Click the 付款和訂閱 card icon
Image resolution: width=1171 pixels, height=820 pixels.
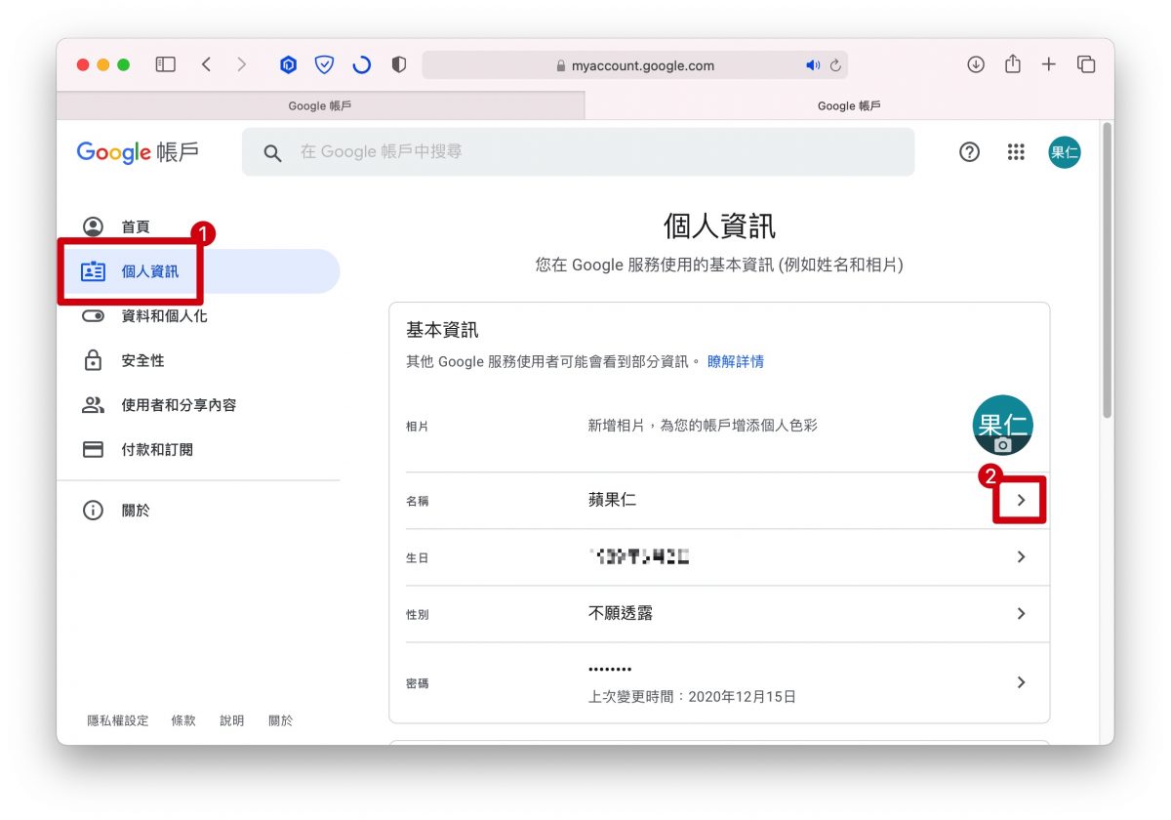point(93,450)
